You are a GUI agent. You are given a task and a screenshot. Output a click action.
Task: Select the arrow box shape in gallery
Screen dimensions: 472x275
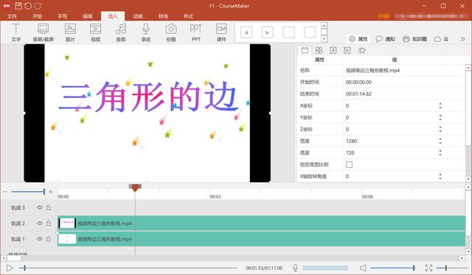pos(267,32)
